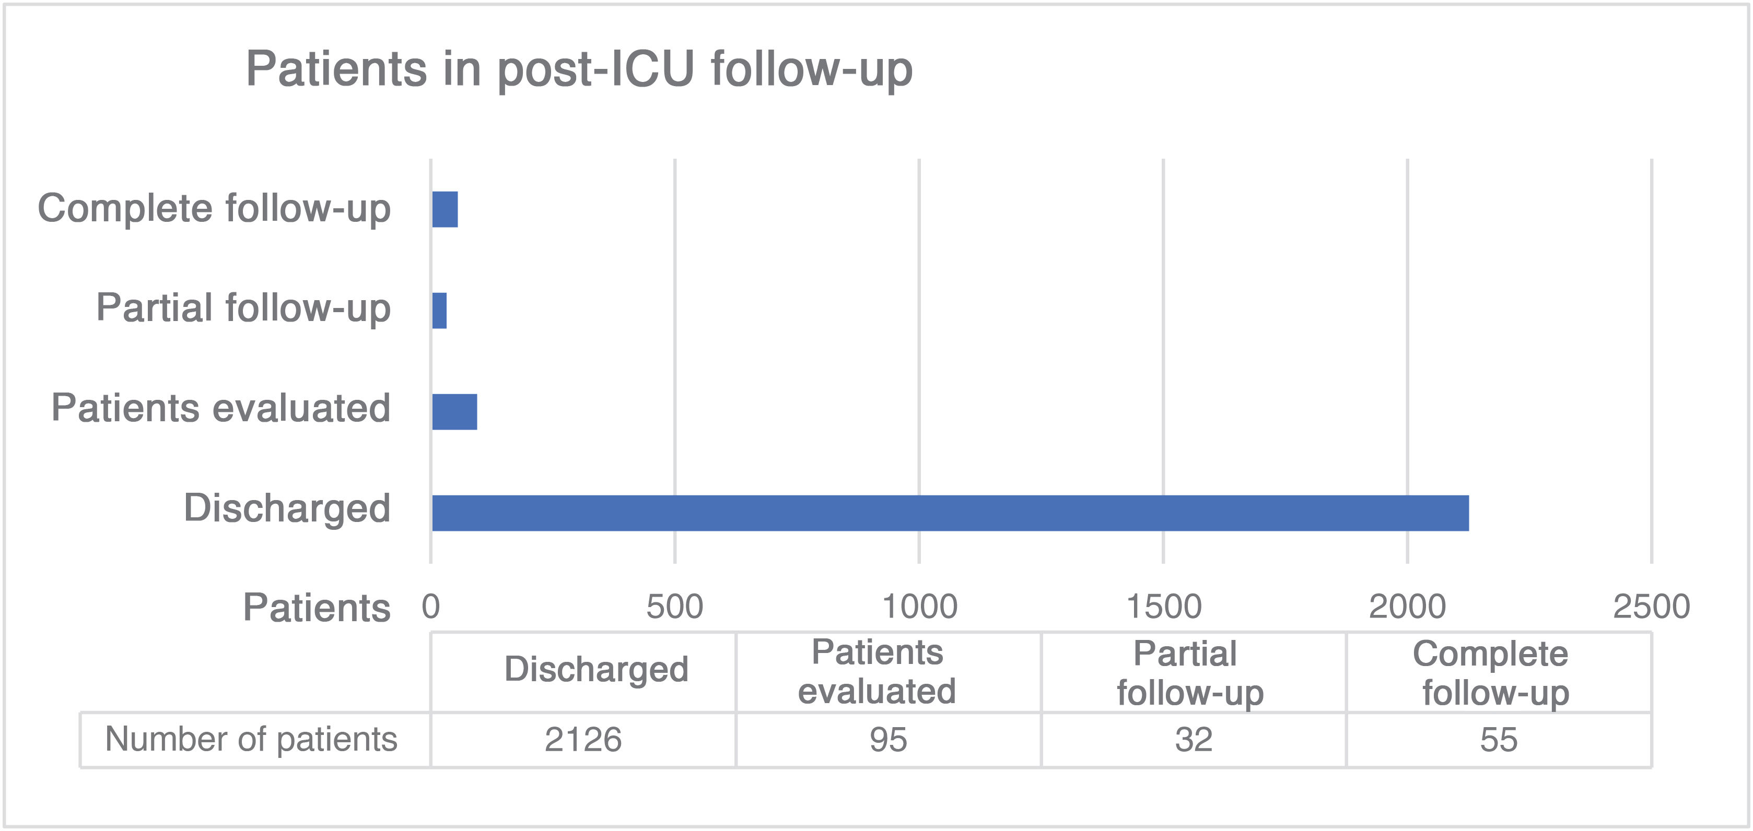
Task: Click the "Patients evaluated" axis category label
Action: click(x=221, y=408)
